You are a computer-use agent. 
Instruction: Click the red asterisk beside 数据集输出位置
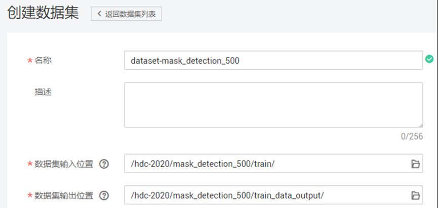click(29, 196)
